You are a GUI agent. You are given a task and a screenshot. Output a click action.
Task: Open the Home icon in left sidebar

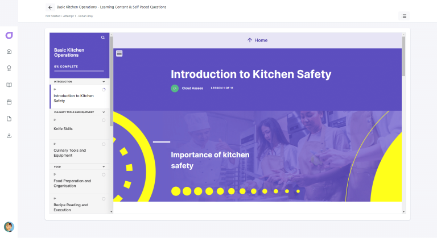(x=9, y=52)
